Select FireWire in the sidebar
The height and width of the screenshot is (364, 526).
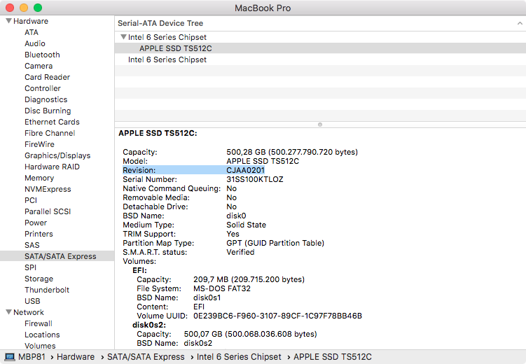[x=39, y=144]
